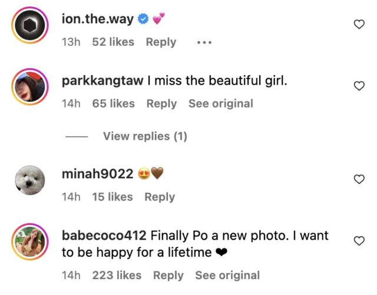Image resolution: width=377 pixels, height=295 pixels.
Task: Open the babecoco412 username link
Action: click(104, 236)
